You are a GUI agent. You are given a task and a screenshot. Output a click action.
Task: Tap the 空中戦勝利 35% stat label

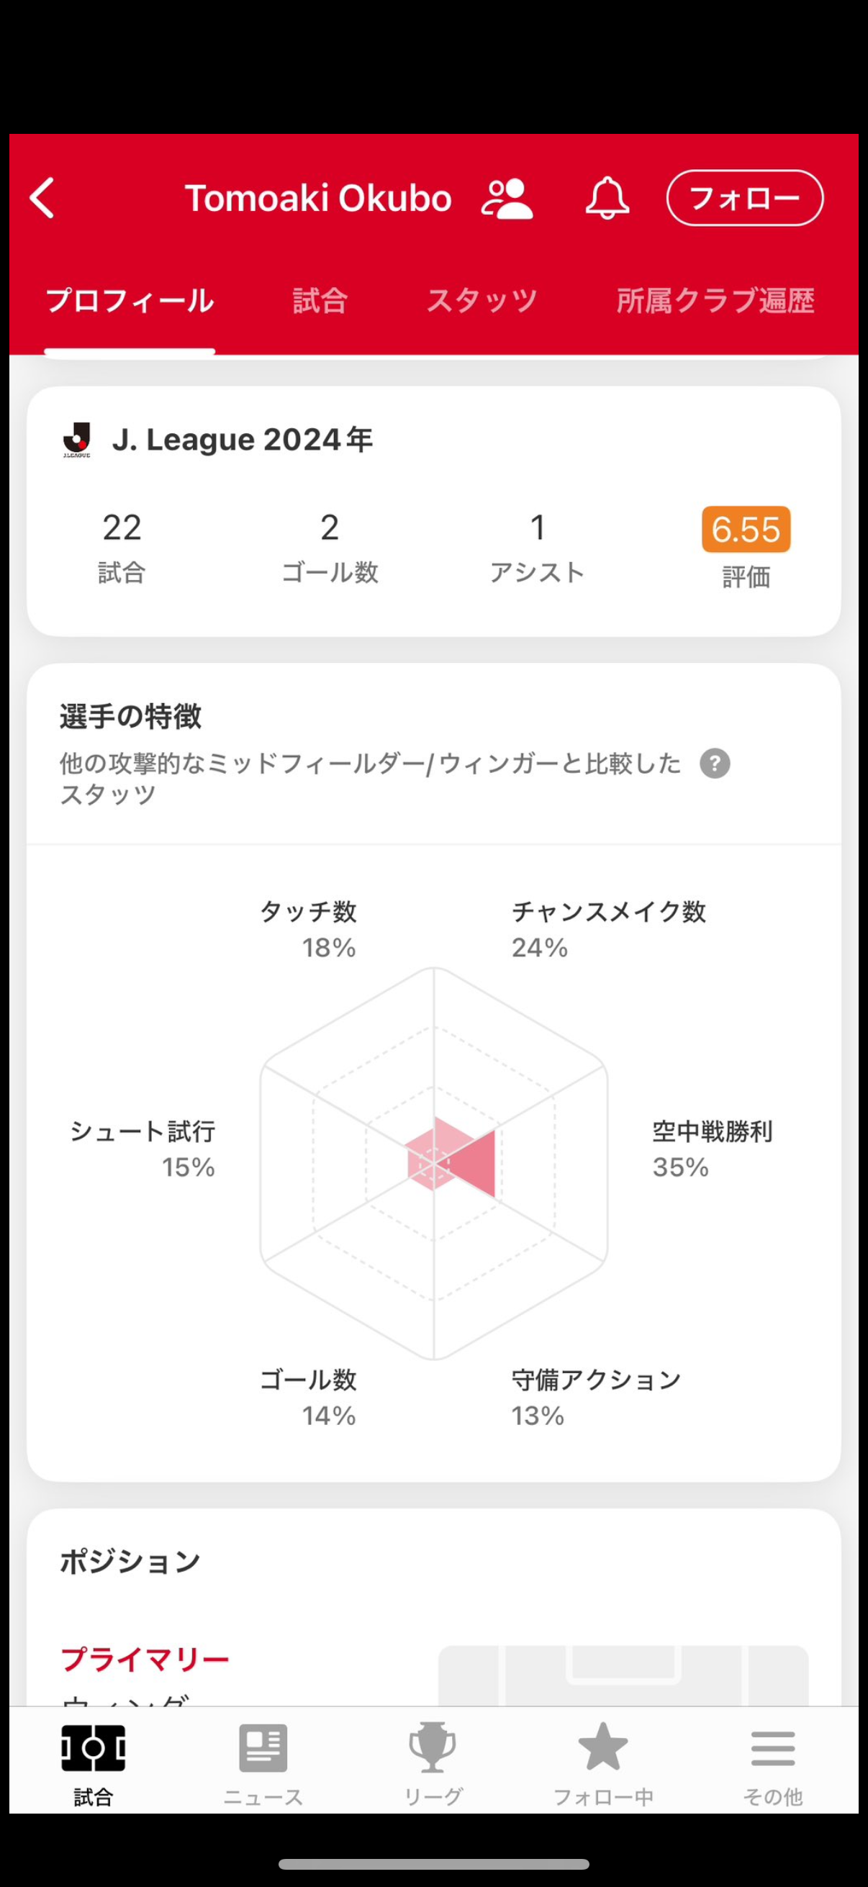click(x=711, y=1149)
